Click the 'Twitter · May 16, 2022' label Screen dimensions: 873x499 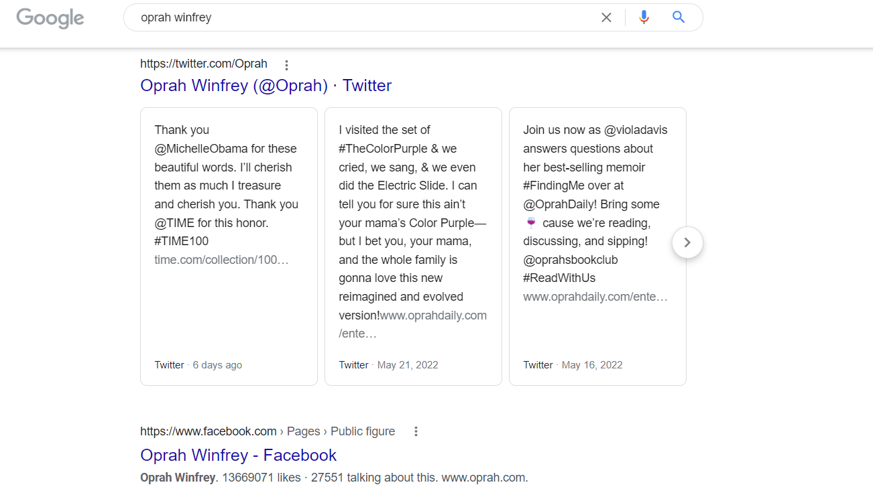point(573,365)
